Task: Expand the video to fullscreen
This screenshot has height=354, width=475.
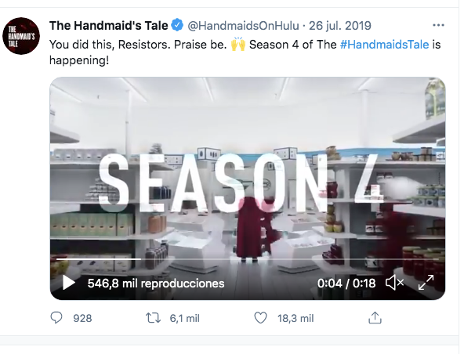Action: pyautogui.click(x=426, y=283)
